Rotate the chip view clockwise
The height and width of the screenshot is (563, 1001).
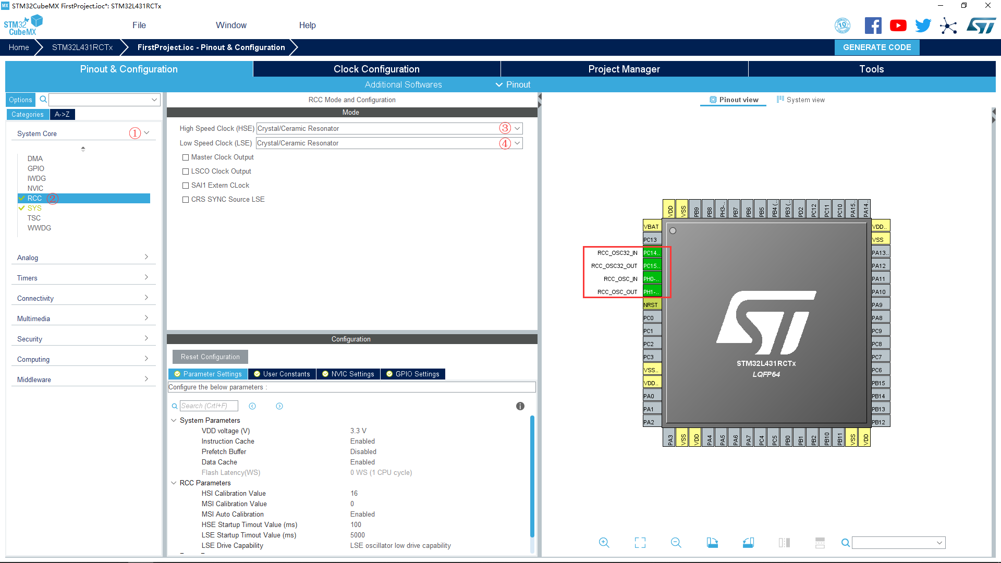tap(712, 543)
